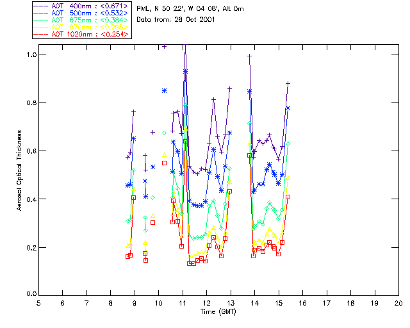Click the 'Data from: 28 Oct 2001' text
410x328 pixels.
coord(176,20)
